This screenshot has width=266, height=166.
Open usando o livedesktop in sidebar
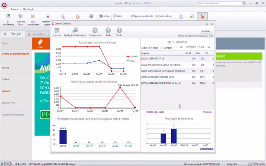click(13, 115)
